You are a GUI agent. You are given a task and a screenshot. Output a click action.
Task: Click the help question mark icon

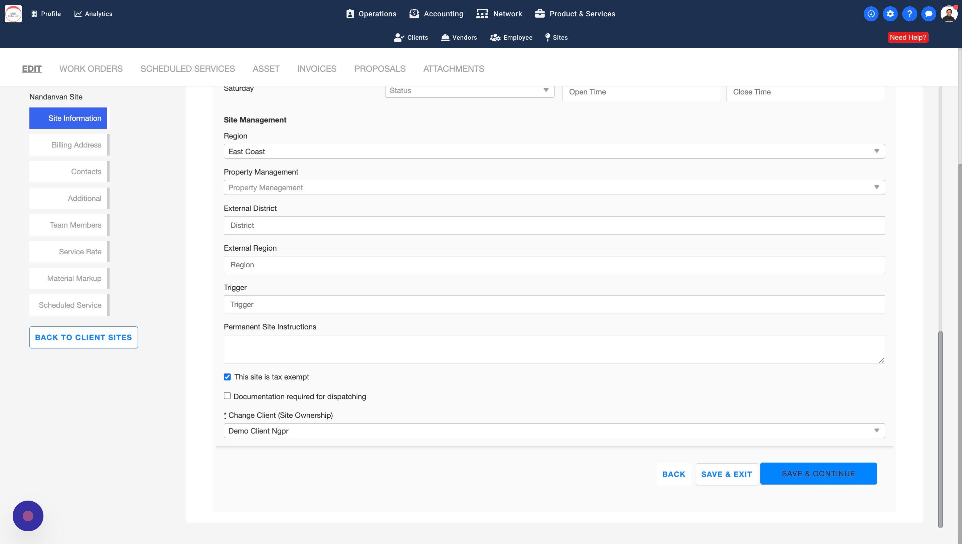pos(909,14)
